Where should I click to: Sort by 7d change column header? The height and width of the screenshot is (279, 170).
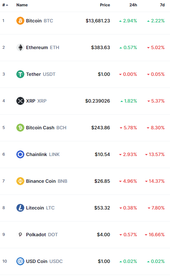click(x=162, y=5)
